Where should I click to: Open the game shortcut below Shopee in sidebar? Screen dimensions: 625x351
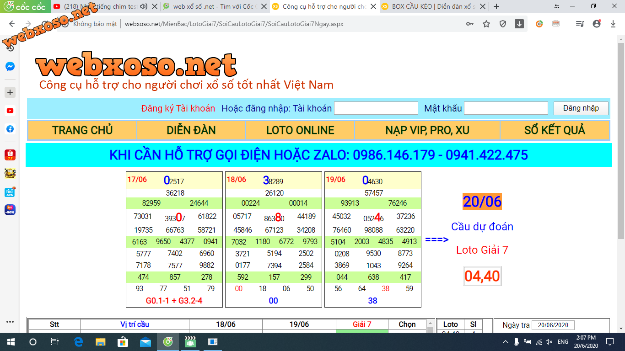[x=10, y=173]
